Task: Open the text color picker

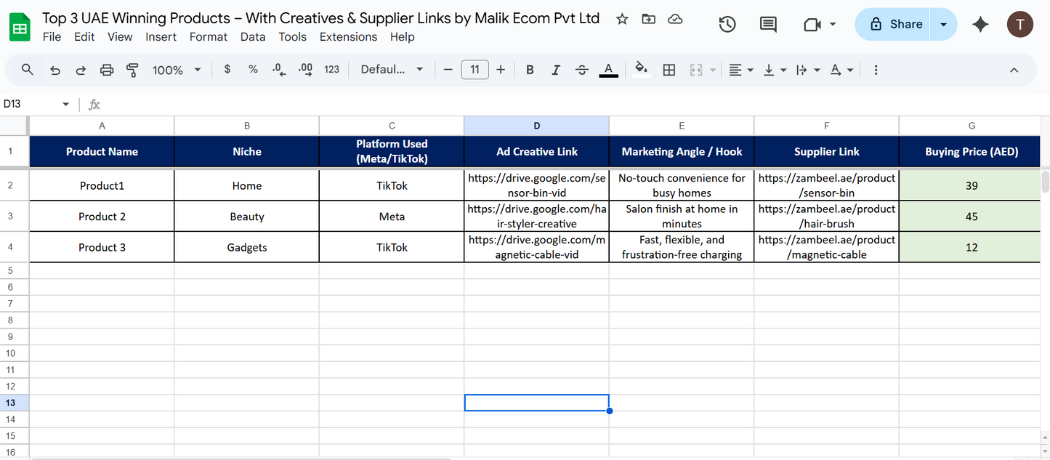Action: [x=609, y=70]
